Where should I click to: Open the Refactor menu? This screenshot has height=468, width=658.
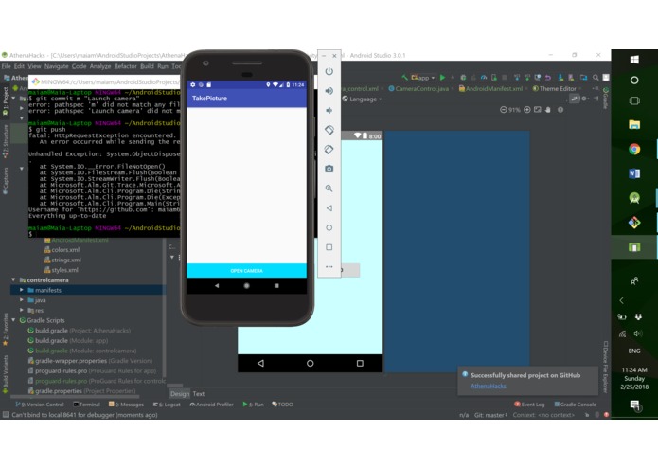pos(126,66)
